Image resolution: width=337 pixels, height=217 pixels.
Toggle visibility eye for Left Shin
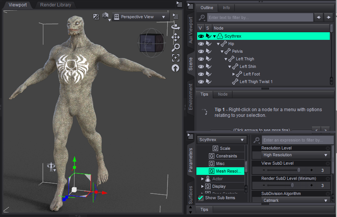tap(201, 66)
